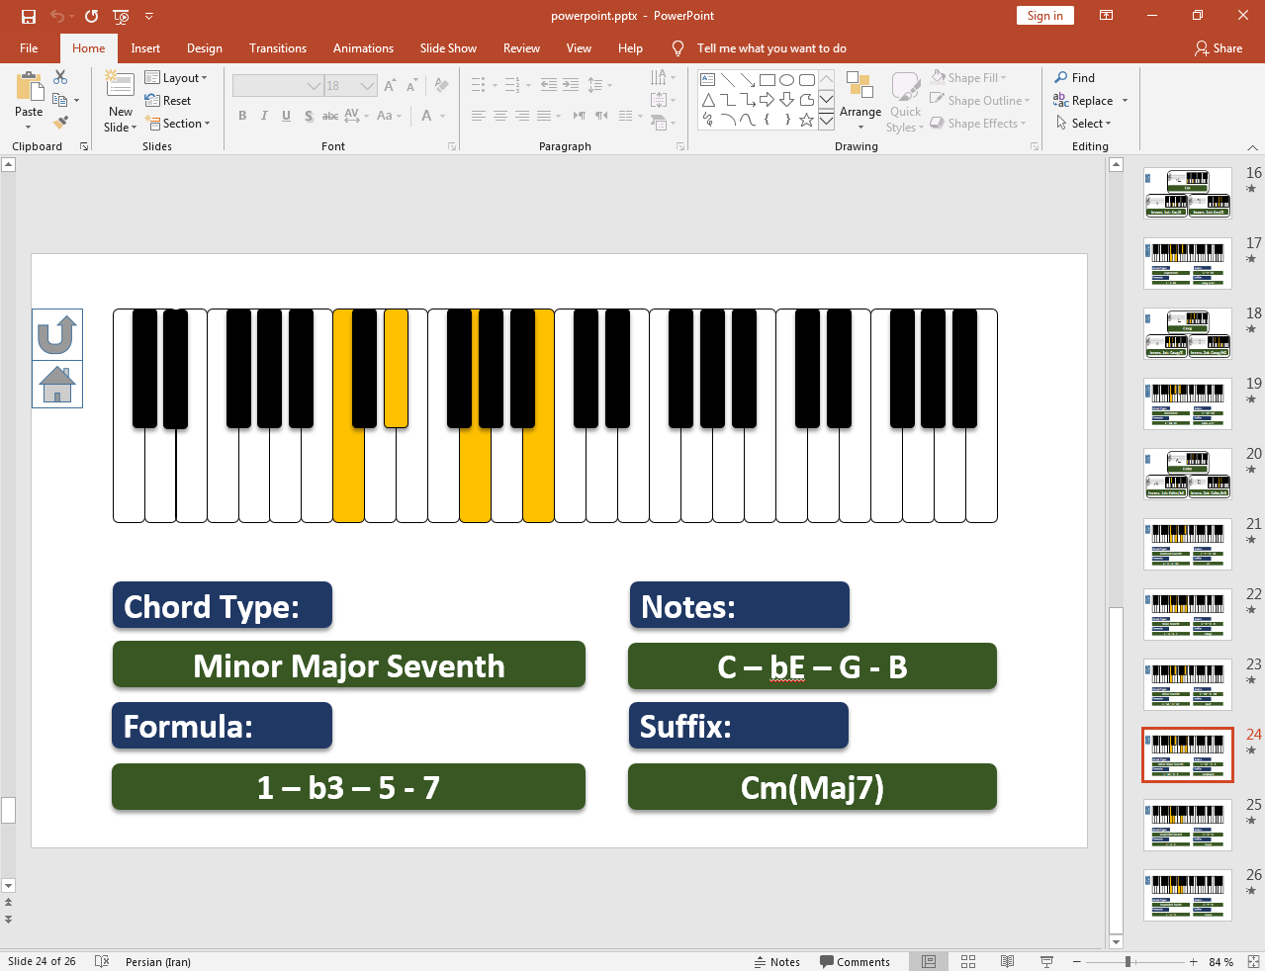The height and width of the screenshot is (971, 1265).
Task: Click the Cm(Maj7) suffix box on slide
Action: (812, 787)
